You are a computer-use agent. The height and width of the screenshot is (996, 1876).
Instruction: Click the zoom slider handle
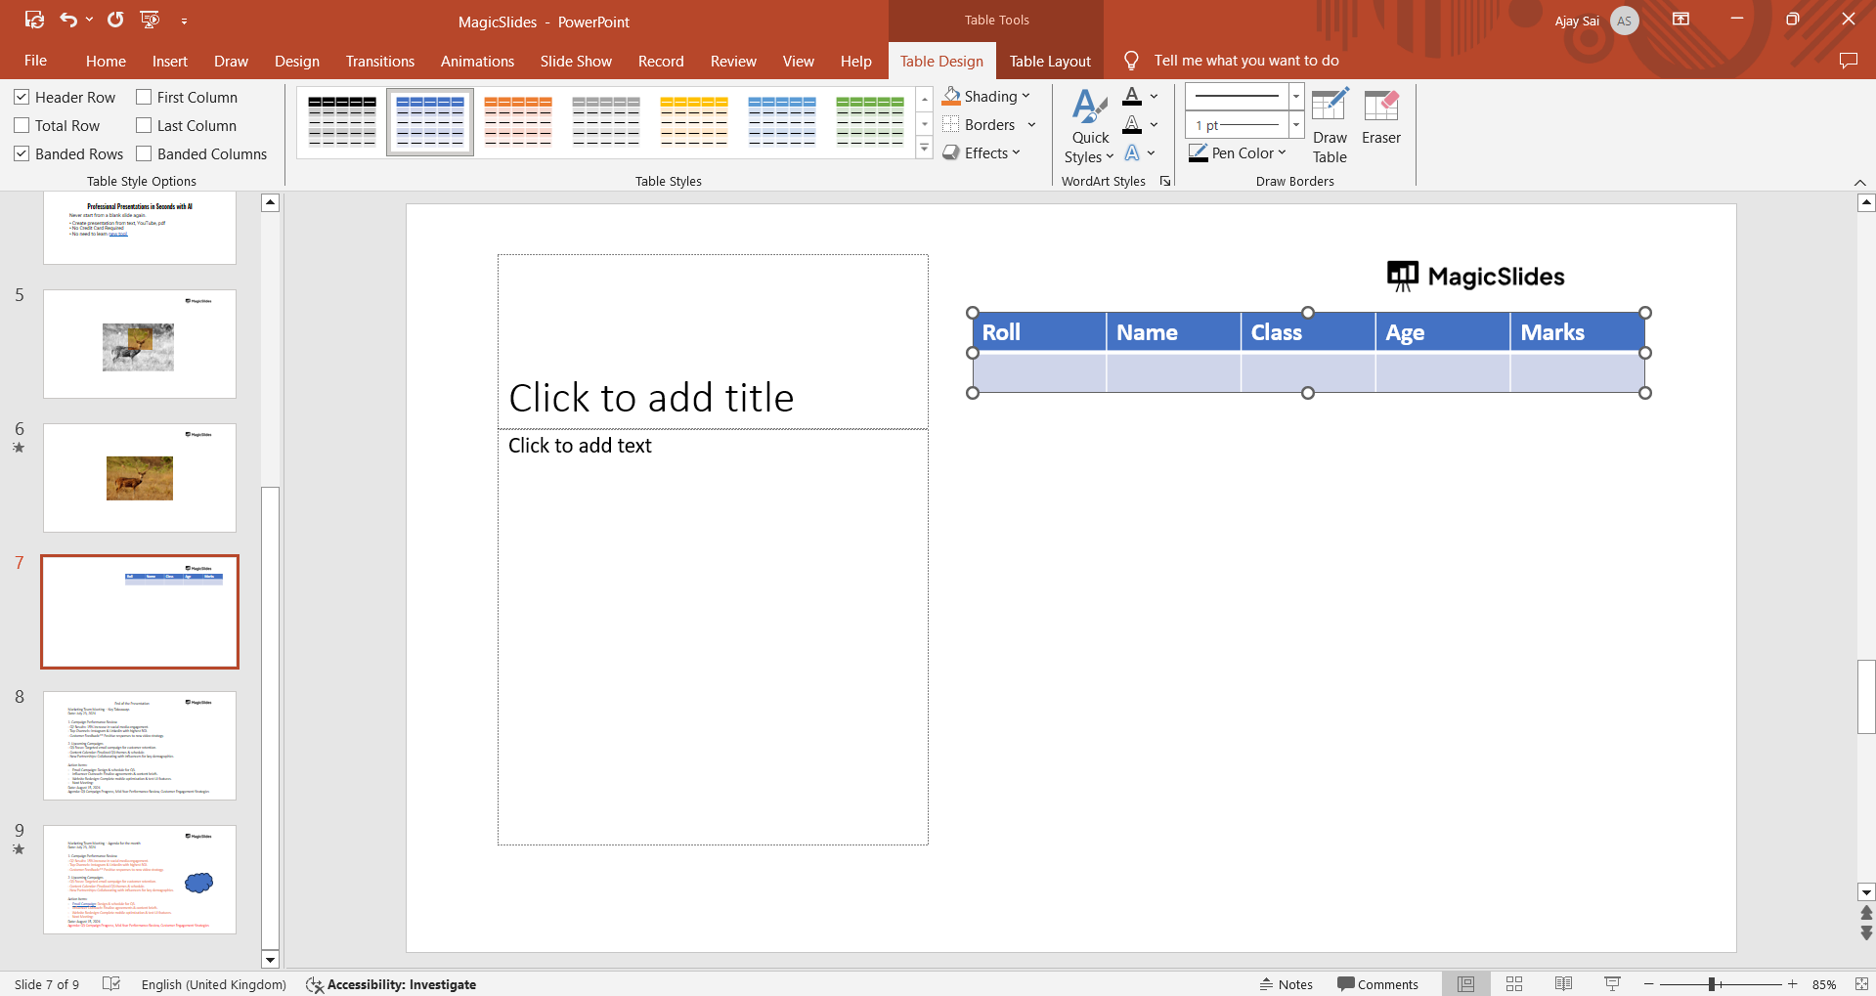pos(1712,984)
